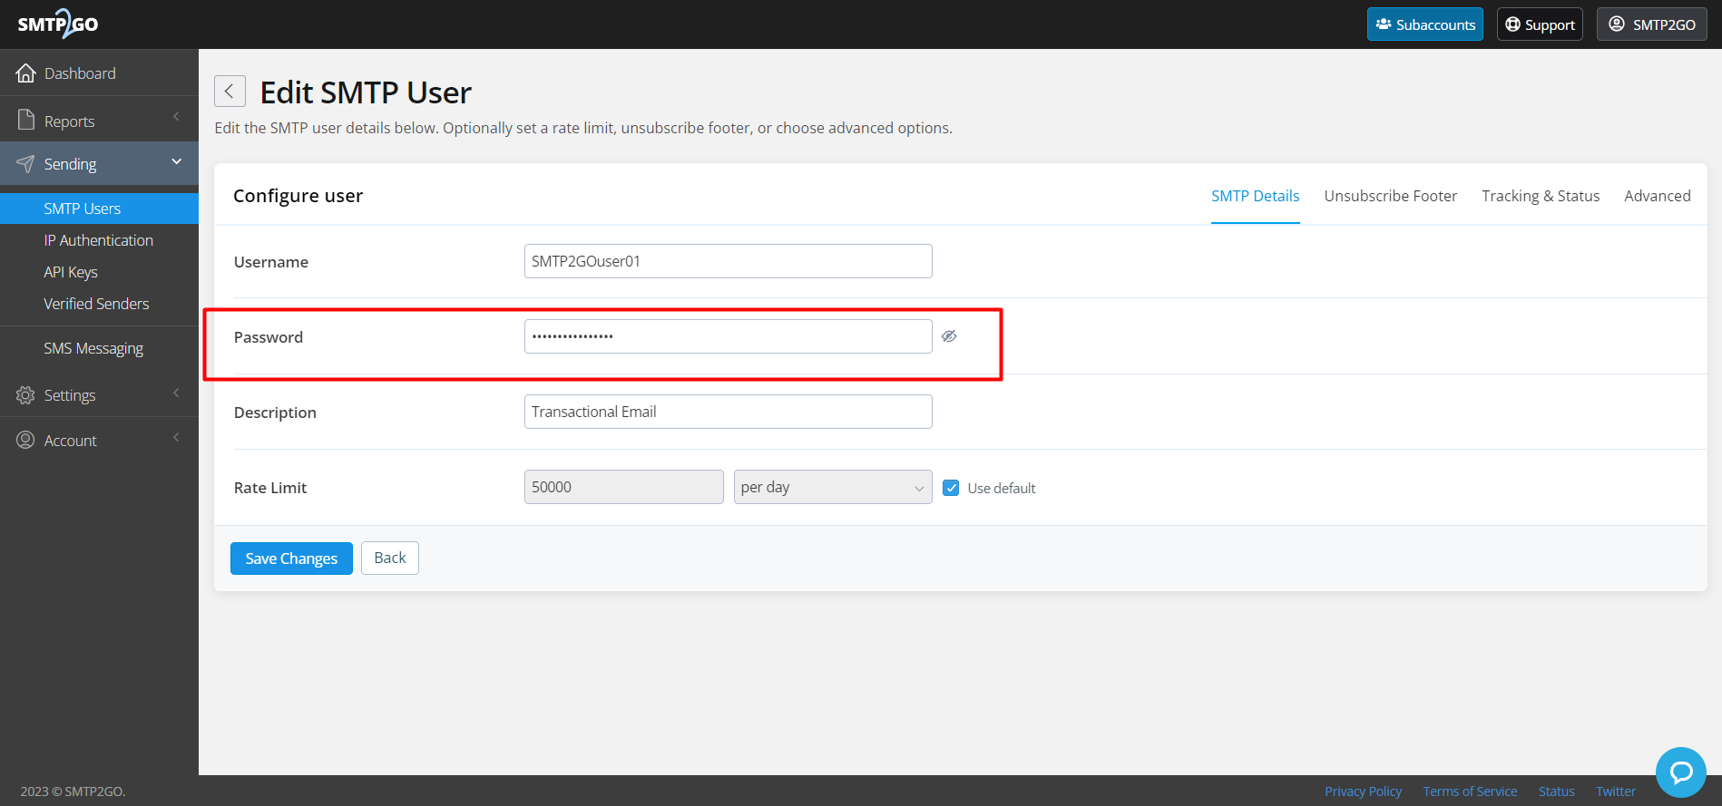Expand the Settings menu chevron
Viewport: 1722px width, 806px height.
176,393
